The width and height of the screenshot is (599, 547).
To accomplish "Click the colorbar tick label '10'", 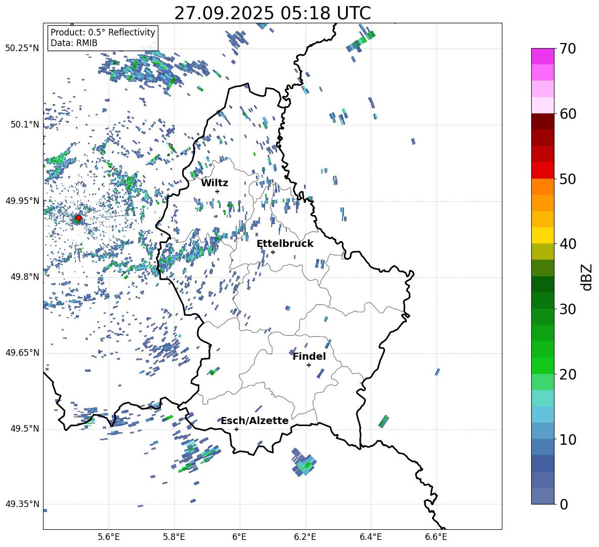I will point(568,439).
